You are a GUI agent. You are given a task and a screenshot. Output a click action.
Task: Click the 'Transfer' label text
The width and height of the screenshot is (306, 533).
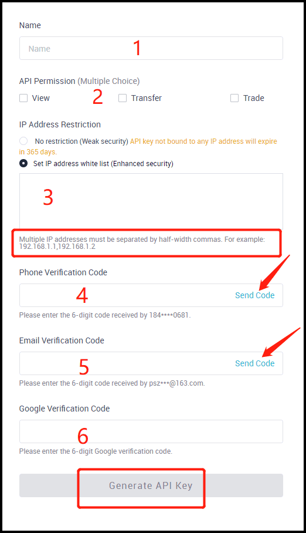coord(147,98)
